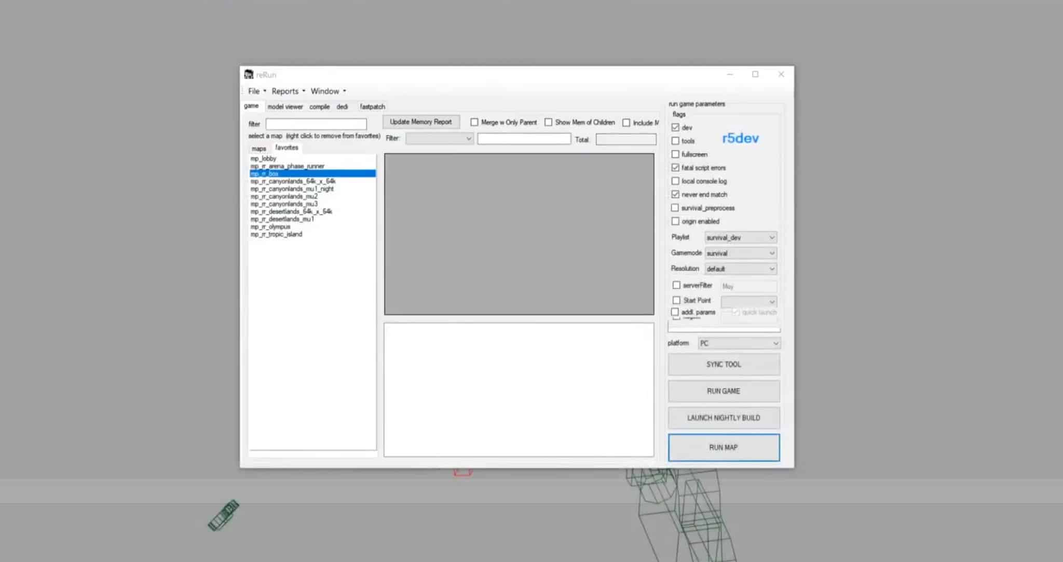The width and height of the screenshot is (1063, 562).
Task: Expand the Gamemode combo box
Action: click(740, 253)
